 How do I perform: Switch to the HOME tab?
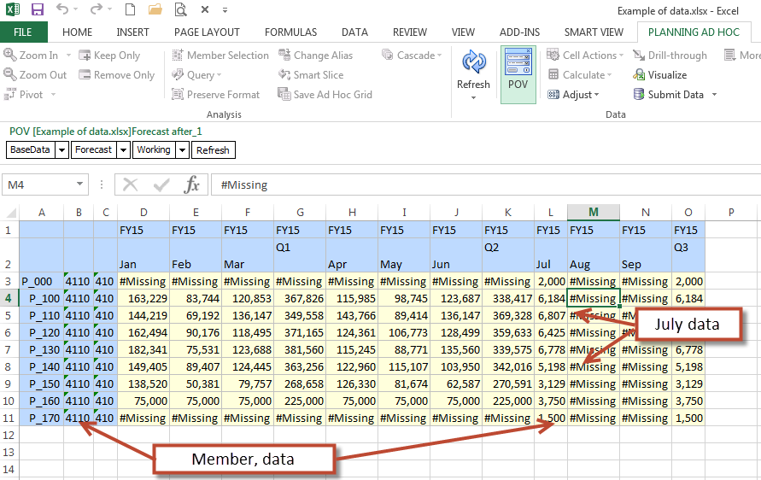pos(77,32)
